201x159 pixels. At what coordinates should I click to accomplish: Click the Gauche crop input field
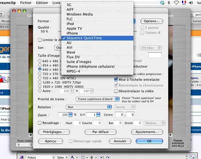(x=97, y=123)
